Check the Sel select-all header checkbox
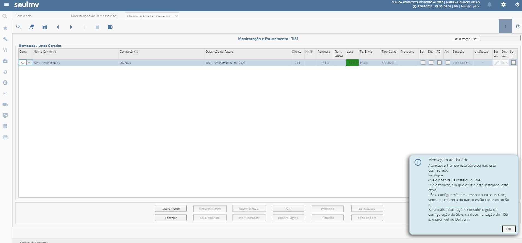 tap(511, 56)
